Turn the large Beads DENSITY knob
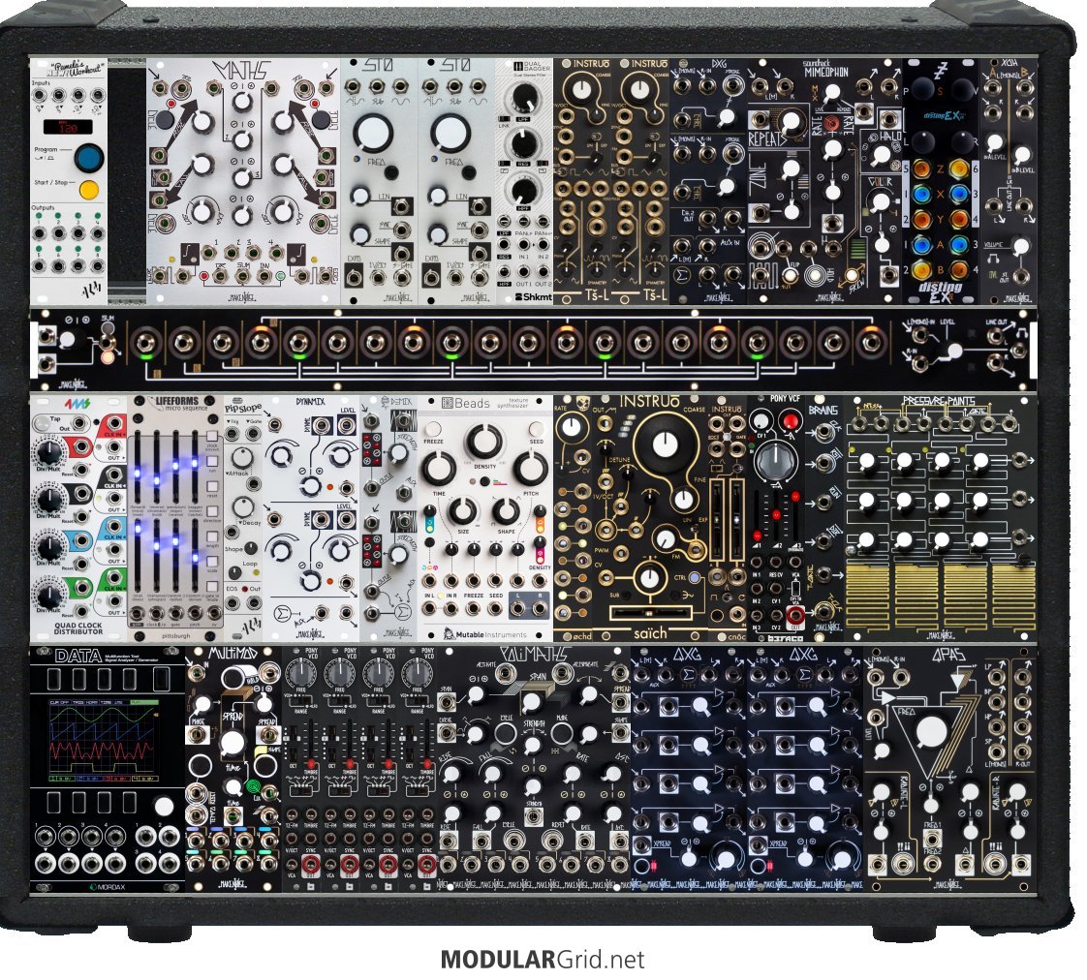Image resolution: width=1087 pixels, height=980 pixels. (483, 441)
